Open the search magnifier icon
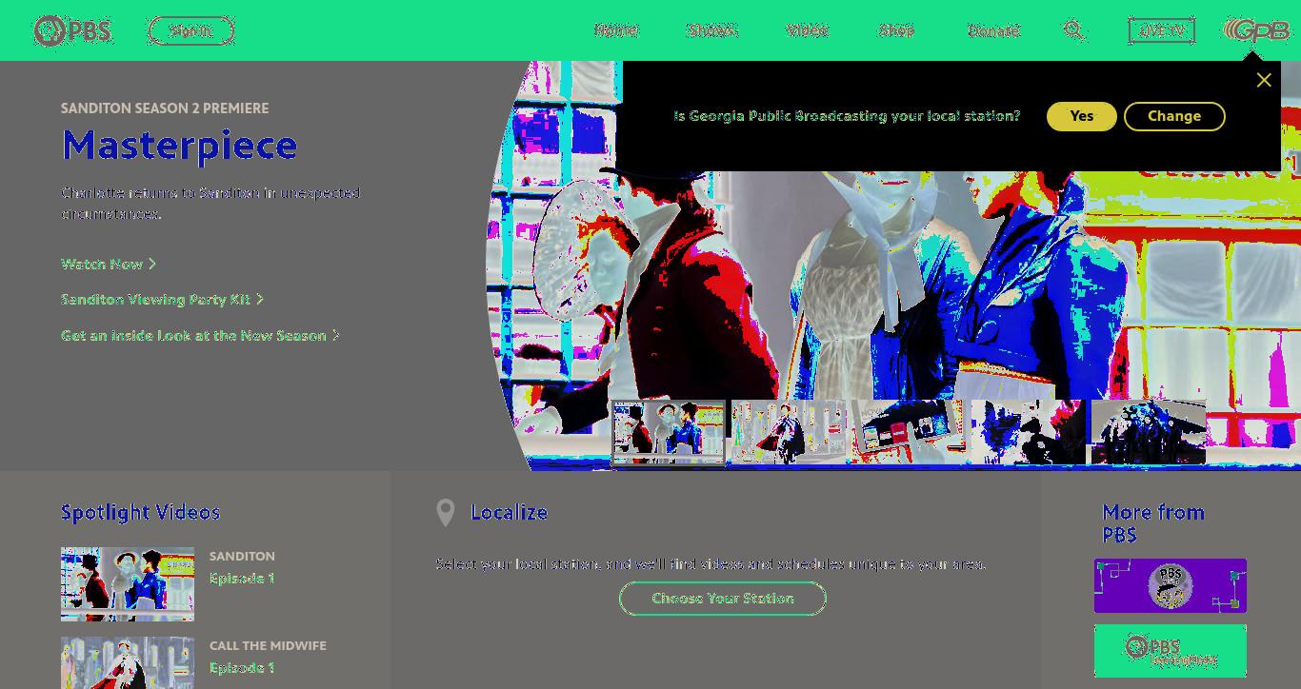The width and height of the screenshot is (1301, 689). pos(1073,30)
